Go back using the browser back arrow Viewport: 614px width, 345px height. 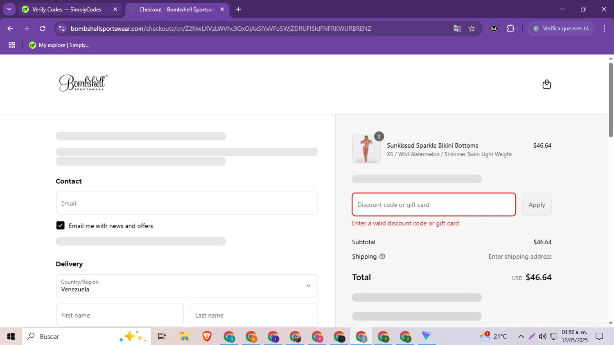tap(10, 29)
